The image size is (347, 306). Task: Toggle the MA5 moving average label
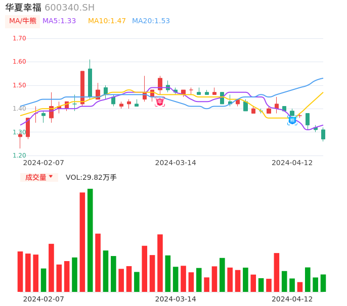coord(59,21)
